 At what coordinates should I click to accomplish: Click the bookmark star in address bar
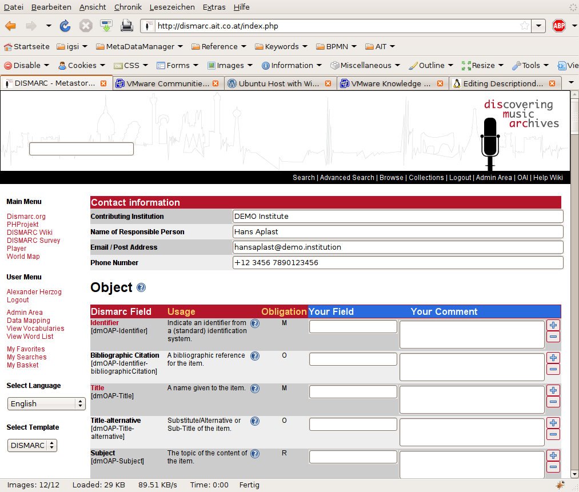pyautogui.click(x=524, y=26)
